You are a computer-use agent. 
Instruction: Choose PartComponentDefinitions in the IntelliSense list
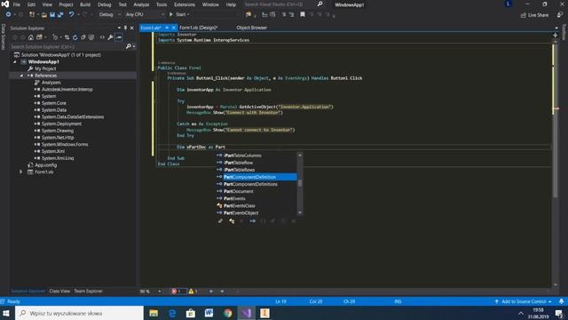coord(250,184)
